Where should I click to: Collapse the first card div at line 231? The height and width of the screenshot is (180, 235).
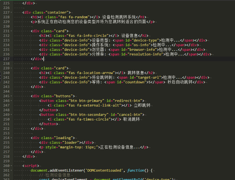pos(11,31)
